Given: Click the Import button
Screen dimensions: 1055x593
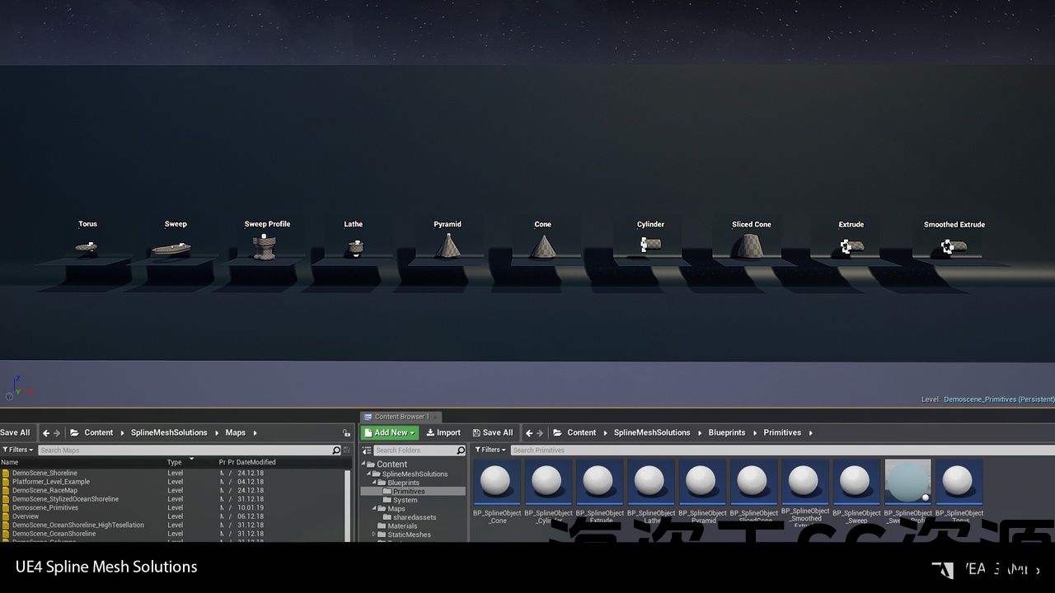Looking at the screenshot, I should [x=443, y=432].
